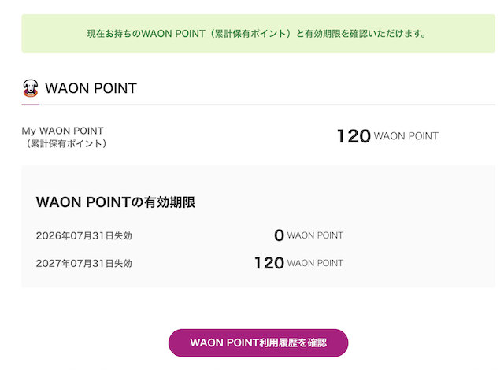Select the 2027年07月31日失効 expiry date
The width and height of the screenshot is (504, 370).
(x=84, y=263)
